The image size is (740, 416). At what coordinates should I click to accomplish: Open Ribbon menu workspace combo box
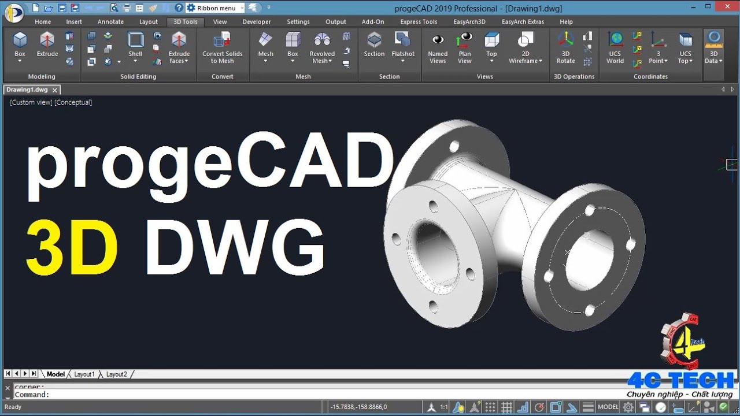click(x=215, y=8)
